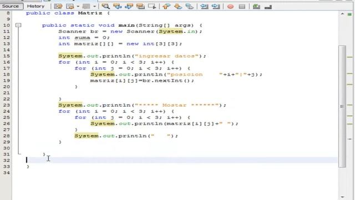This screenshot has height=200, width=355.
Task: Toggle Highlight Search in the editor toolbar
Action: 140,6
